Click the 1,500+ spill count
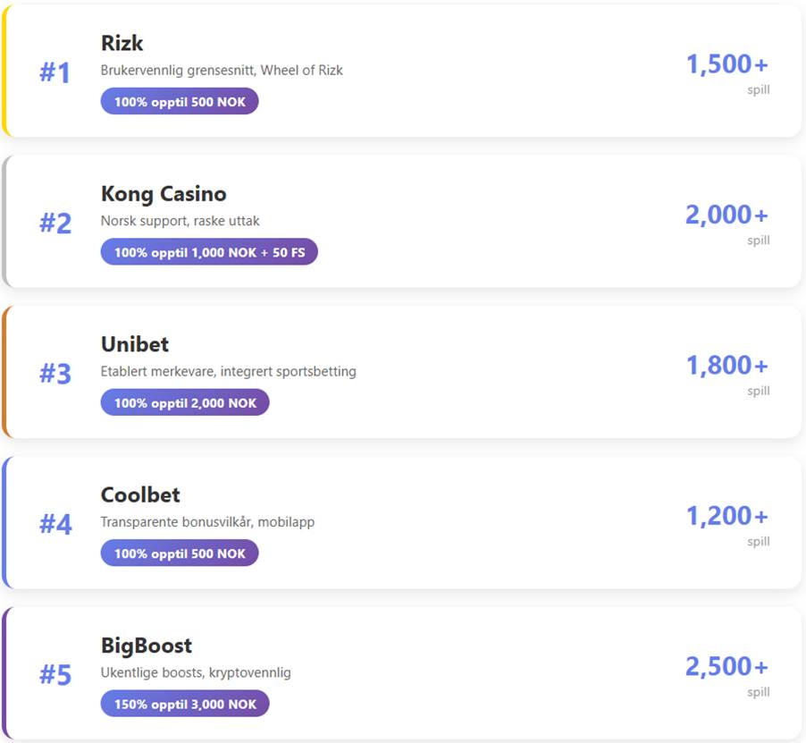The width and height of the screenshot is (806, 743). 726,64
